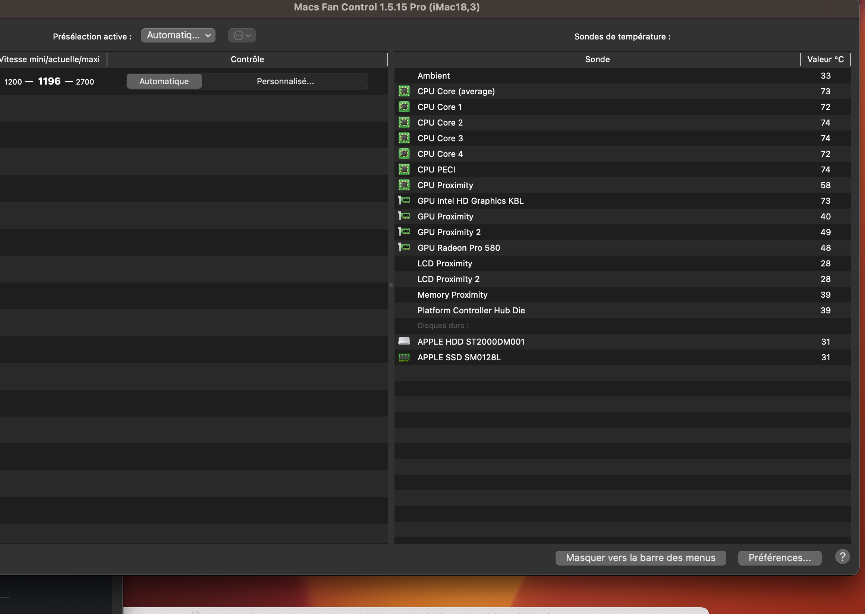
Task: Select the Platform Controller Hub Die row
Action: [471, 310]
